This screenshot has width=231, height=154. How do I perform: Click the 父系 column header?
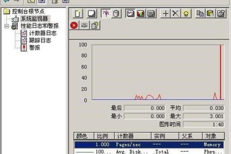(x=191, y=136)
